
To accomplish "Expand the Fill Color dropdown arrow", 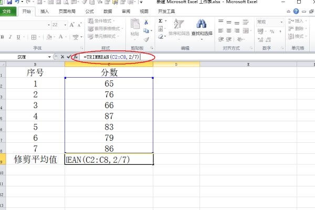I will 54,37.
